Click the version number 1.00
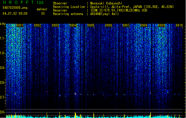Screen dimensions: 186x118 point(40,2)
